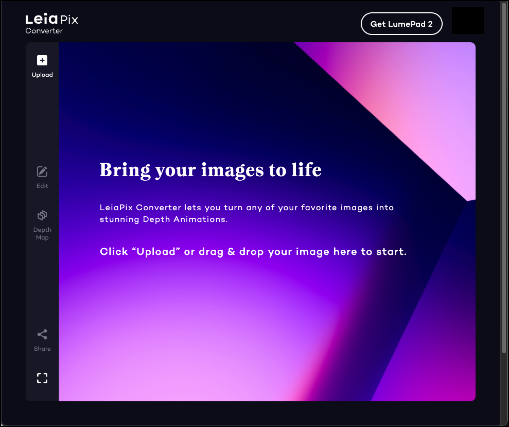
Task: Toggle fullscreen with the corner-brackets icon
Action: 42,378
